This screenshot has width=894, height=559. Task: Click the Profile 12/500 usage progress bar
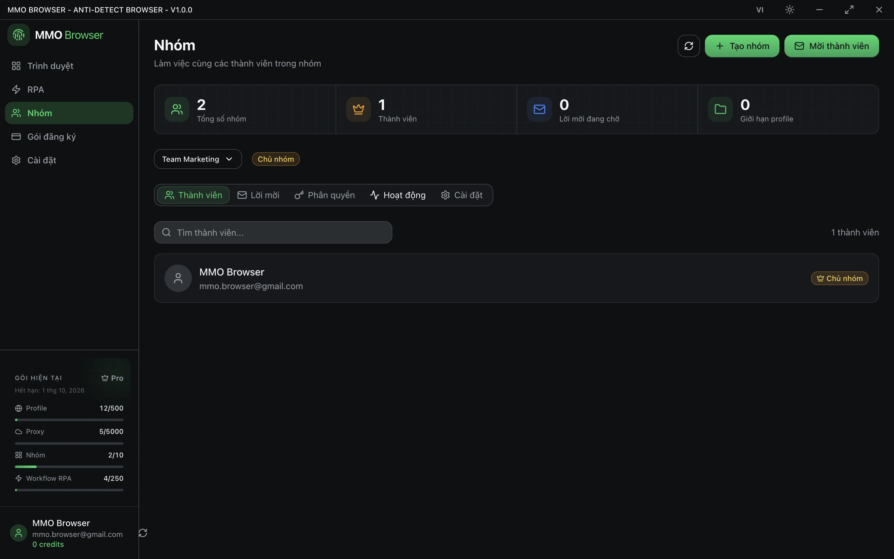[69, 420]
